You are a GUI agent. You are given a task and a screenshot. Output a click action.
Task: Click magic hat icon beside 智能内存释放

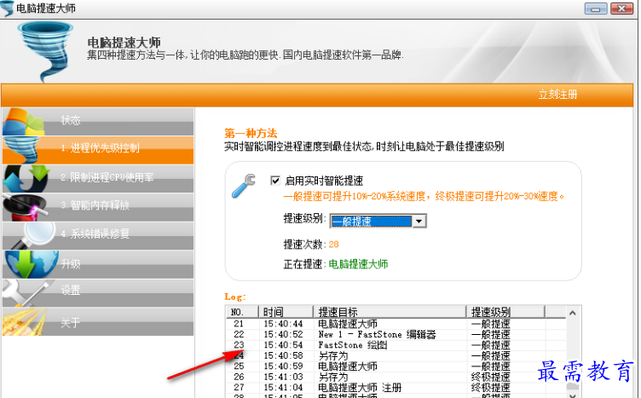pyautogui.click(x=26, y=207)
